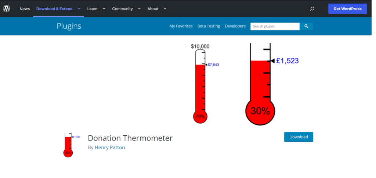Open the News menu item
The image size is (376, 178).
click(25, 9)
